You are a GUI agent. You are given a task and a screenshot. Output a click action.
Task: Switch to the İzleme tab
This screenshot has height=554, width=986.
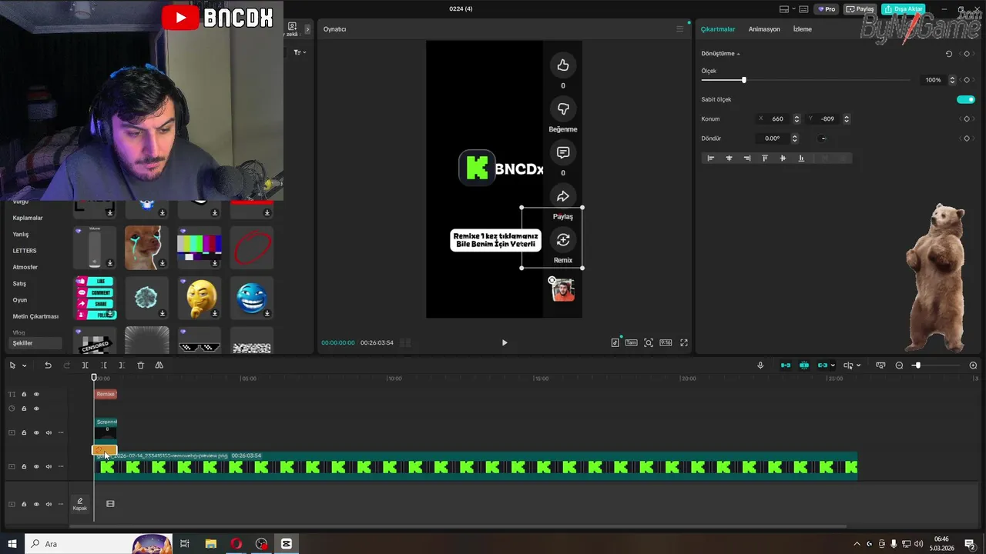[802, 29]
